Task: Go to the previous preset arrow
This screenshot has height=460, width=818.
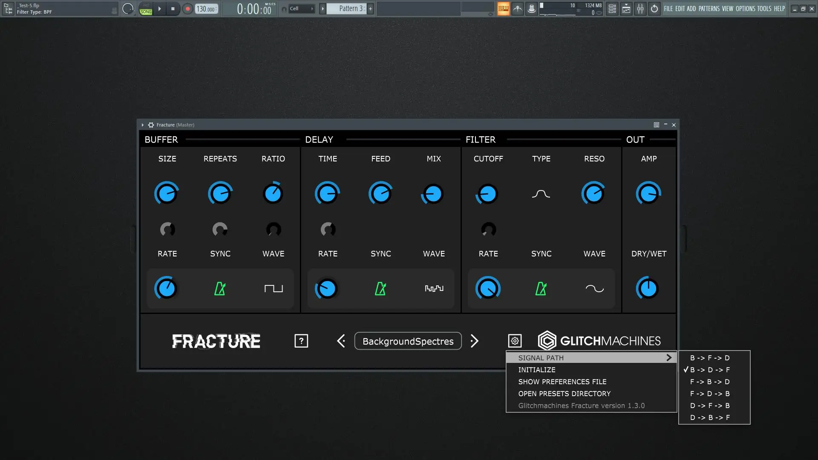Action: (341, 341)
